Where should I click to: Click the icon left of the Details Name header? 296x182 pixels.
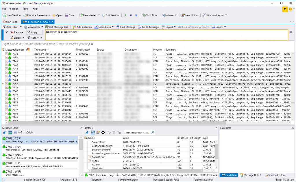[x=86, y=138]
